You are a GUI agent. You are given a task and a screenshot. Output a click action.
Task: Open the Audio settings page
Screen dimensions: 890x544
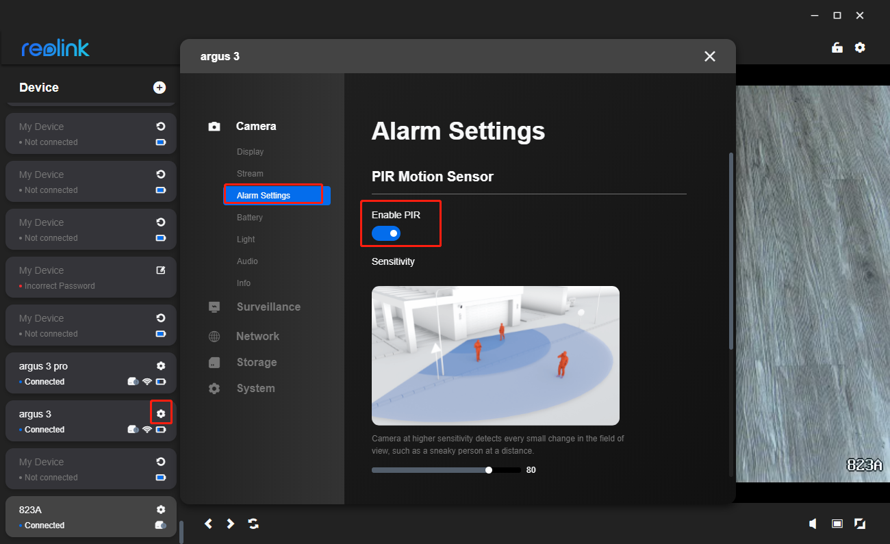click(x=247, y=261)
